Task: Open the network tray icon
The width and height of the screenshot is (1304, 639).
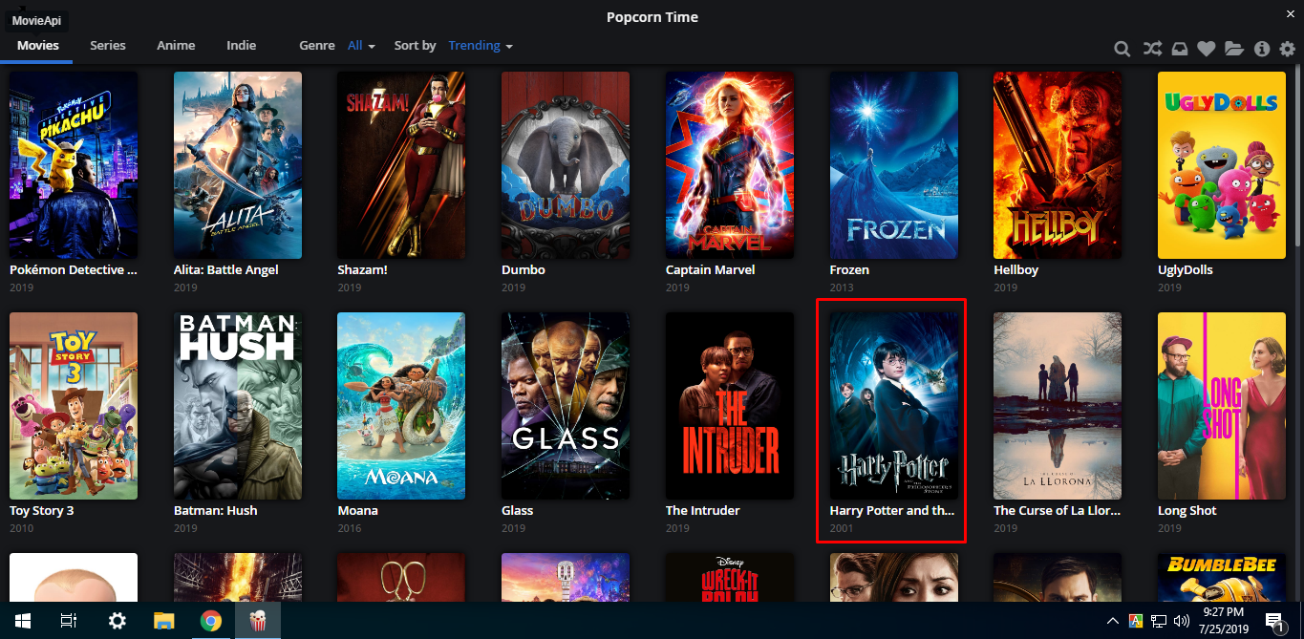Action: click(1157, 621)
